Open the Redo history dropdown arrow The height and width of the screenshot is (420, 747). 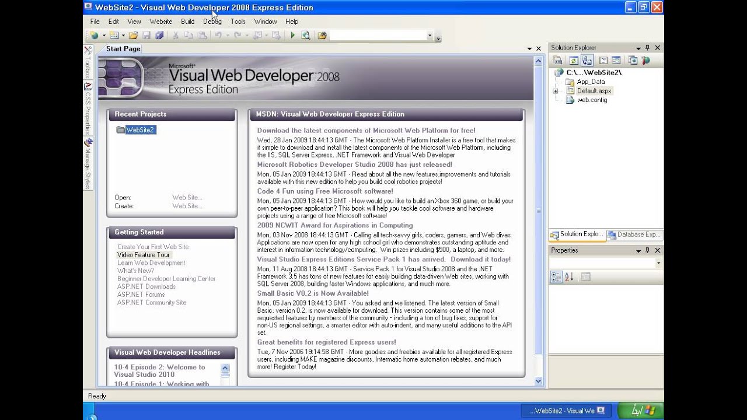[x=247, y=36]
